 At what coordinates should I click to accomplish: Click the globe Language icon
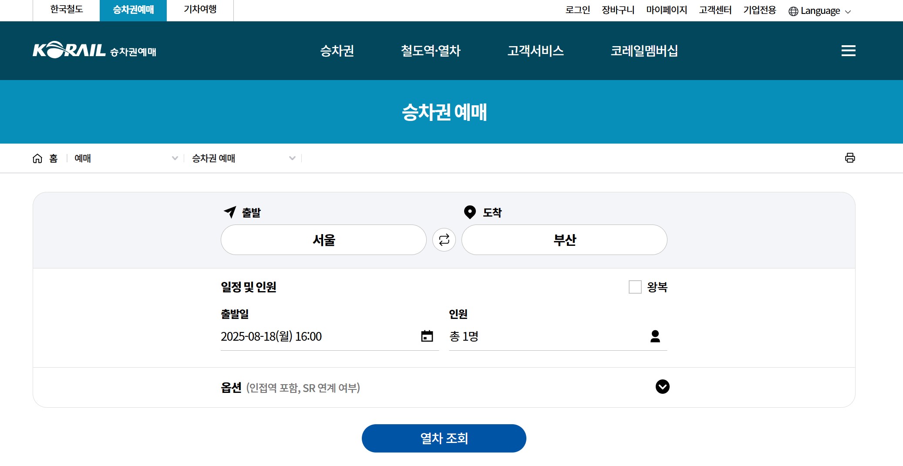pos(793,11)
